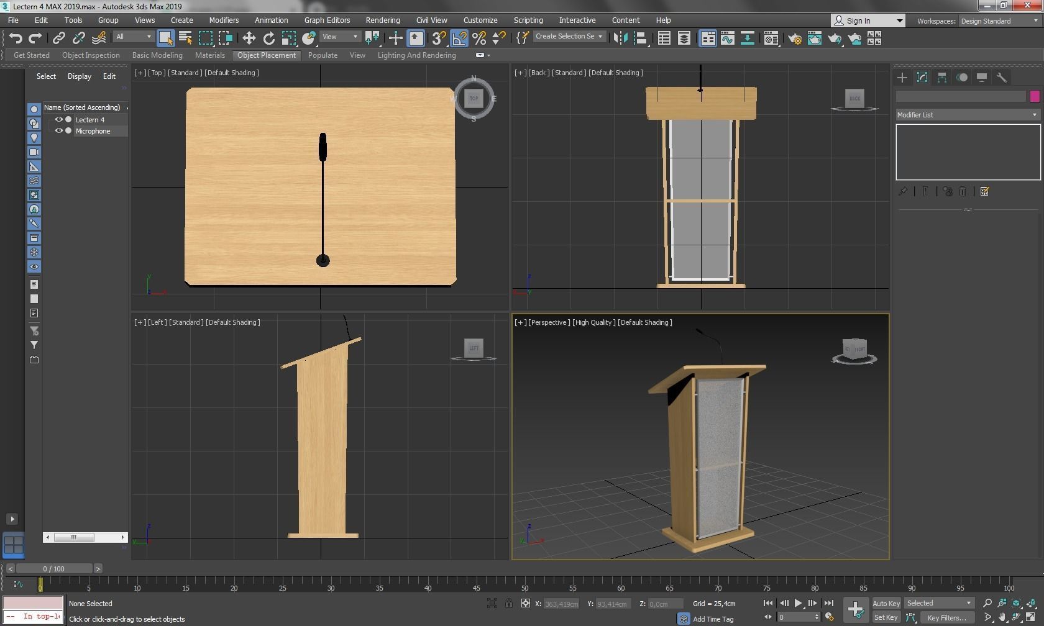Click the Play Animation button
Viewport: 1044px width, 626px height.
coord(799,603)
